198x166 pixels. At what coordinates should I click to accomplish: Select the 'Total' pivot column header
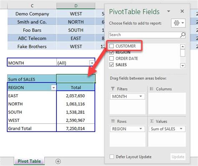[x=76, y=88]
